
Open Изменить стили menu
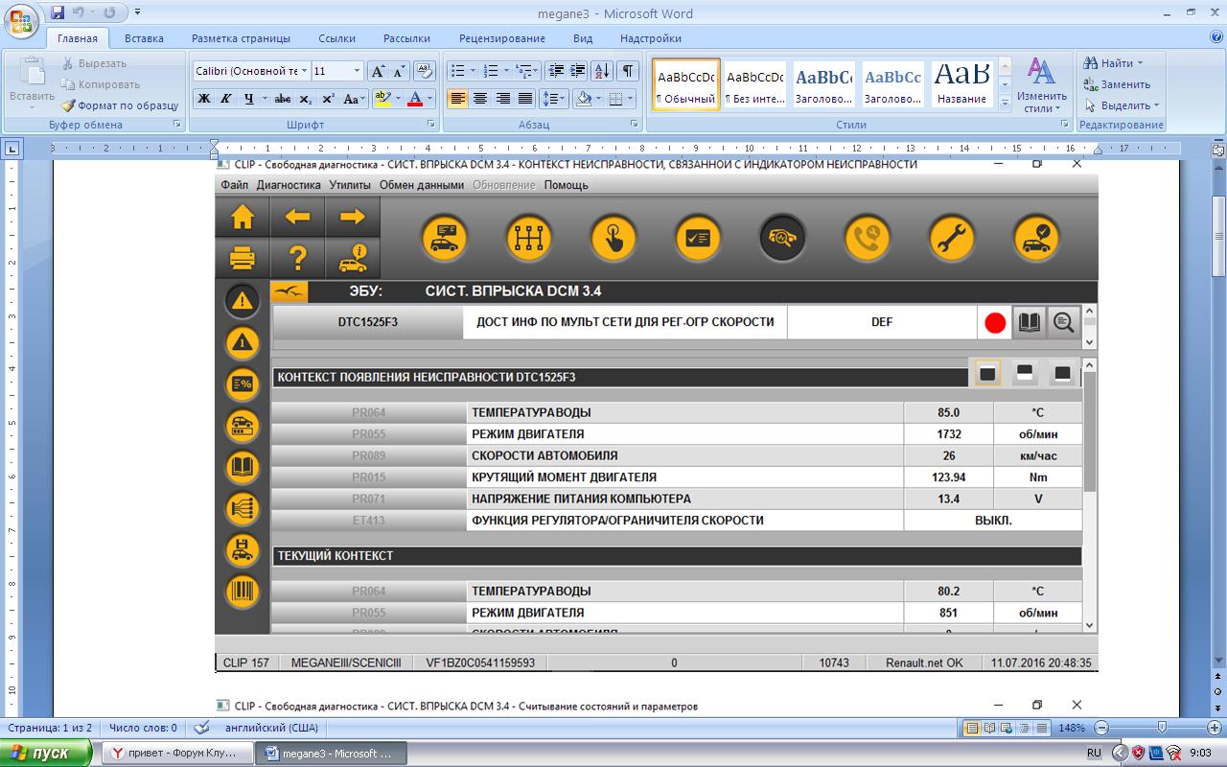pyautogui.click(x=1042, y=84)
